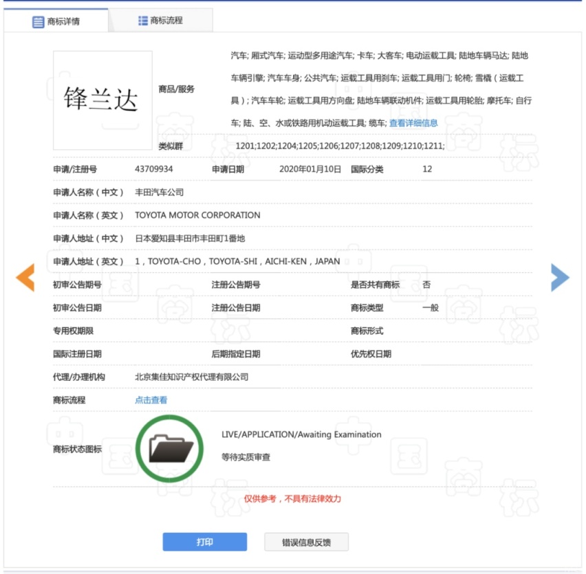Select TOYOTA MOTOR CORPORATION text
The height and width of the screenshot is (574, 586).
point(197,215)
